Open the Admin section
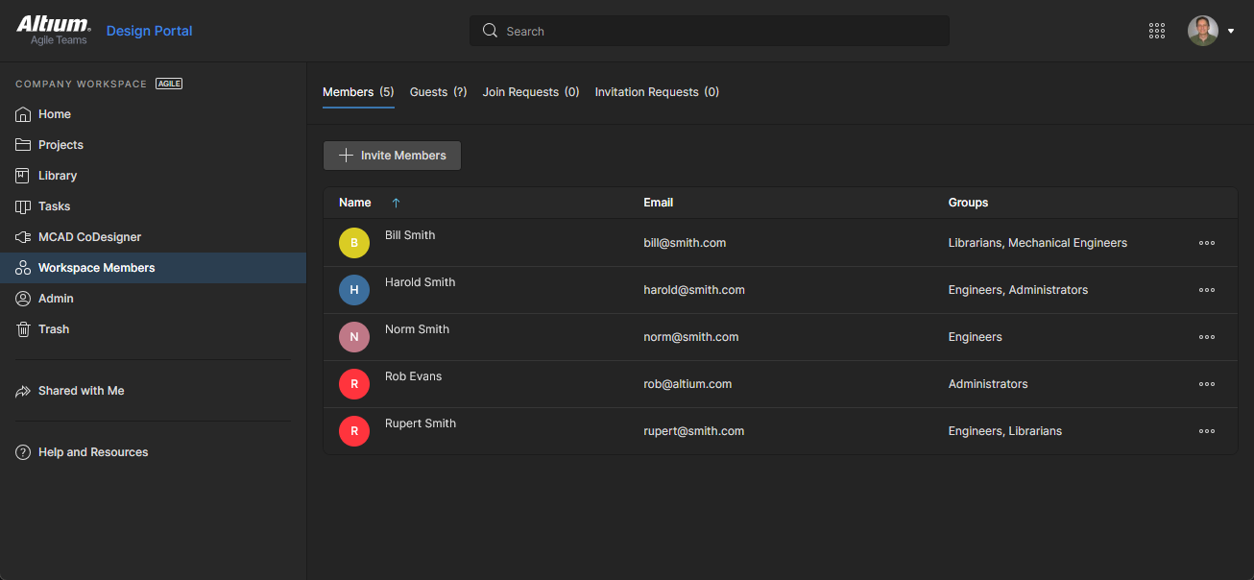 click(x=54, y=298)
